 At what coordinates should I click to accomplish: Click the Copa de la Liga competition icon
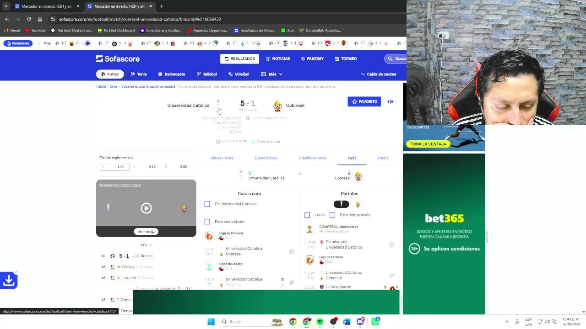209,266
